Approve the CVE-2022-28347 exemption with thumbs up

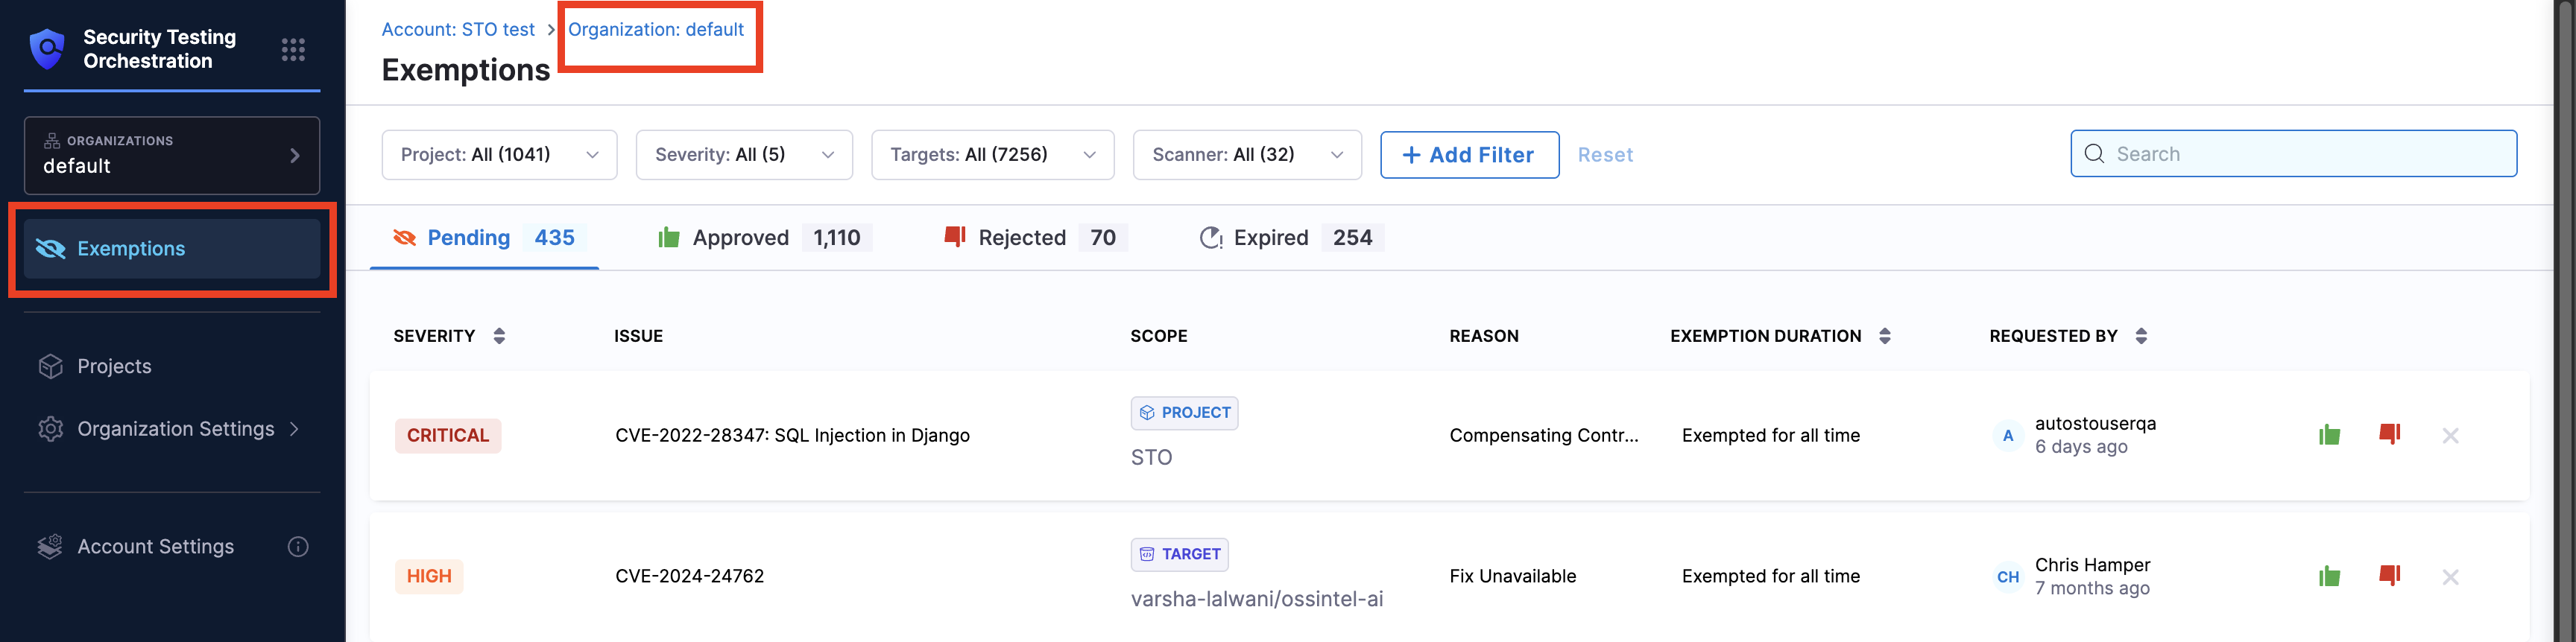(x=2329, y=435)
